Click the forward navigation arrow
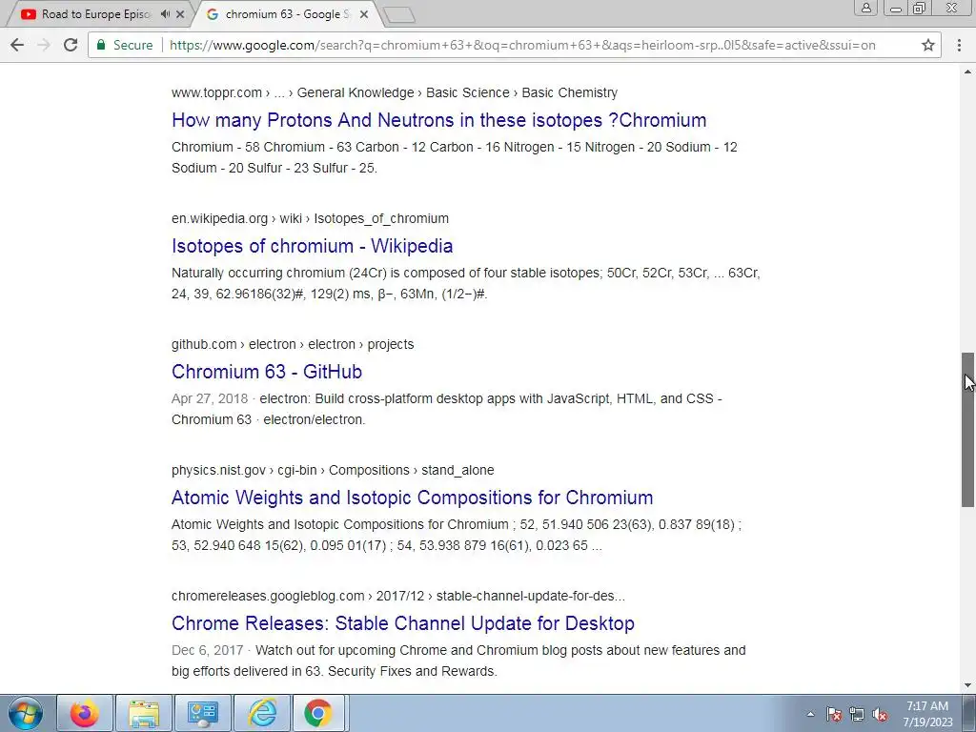976x732 pixels. (44, 45)
